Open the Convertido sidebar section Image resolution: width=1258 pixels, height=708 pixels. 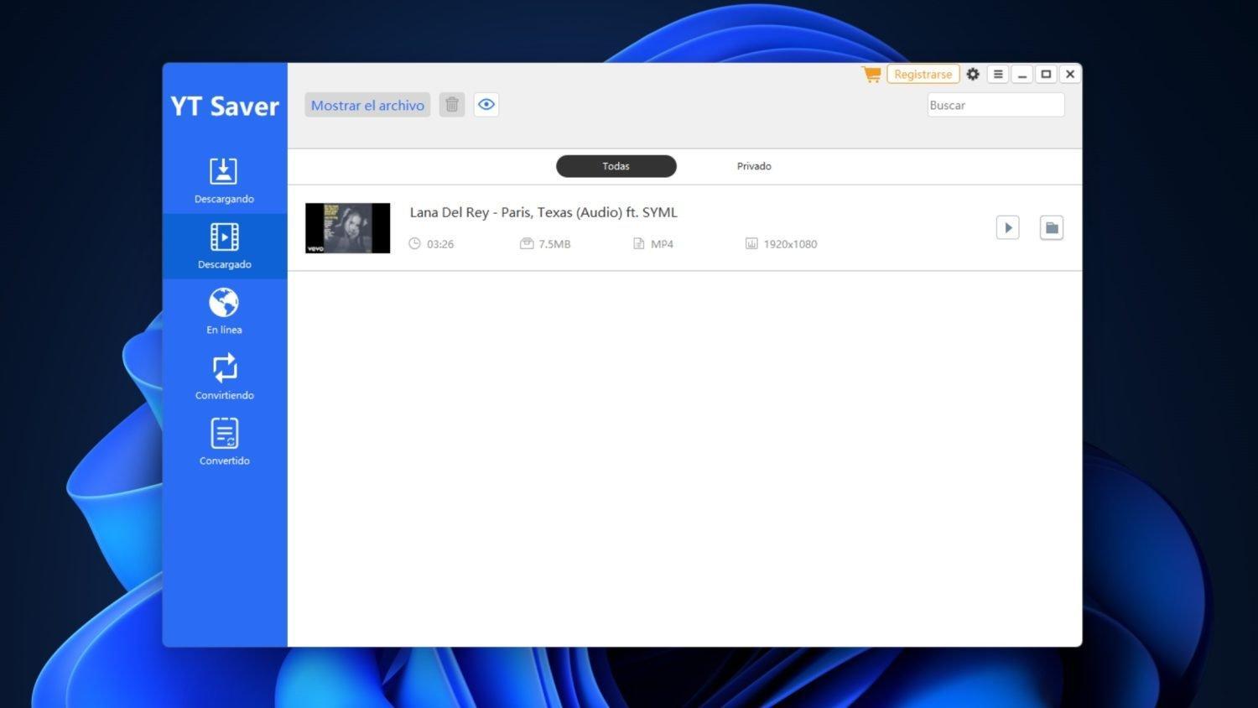click(224, 442)
